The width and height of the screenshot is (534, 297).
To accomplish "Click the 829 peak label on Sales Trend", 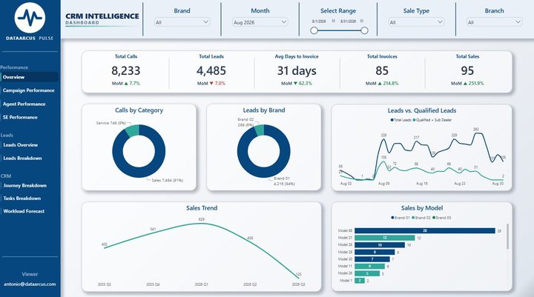I will click(x=201, y=219).
